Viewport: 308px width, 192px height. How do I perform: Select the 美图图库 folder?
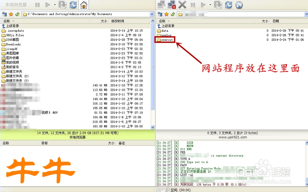click(10, 54)
